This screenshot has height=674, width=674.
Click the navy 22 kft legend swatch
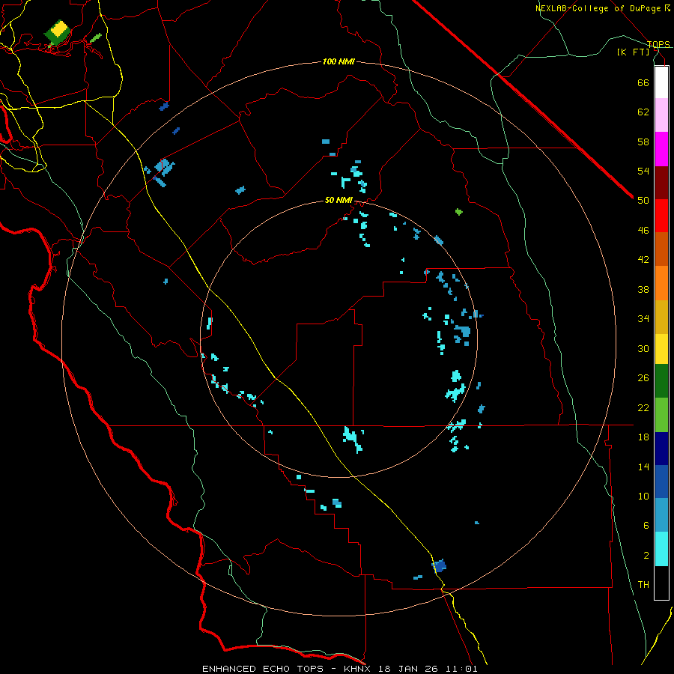(x=661, y=449)
